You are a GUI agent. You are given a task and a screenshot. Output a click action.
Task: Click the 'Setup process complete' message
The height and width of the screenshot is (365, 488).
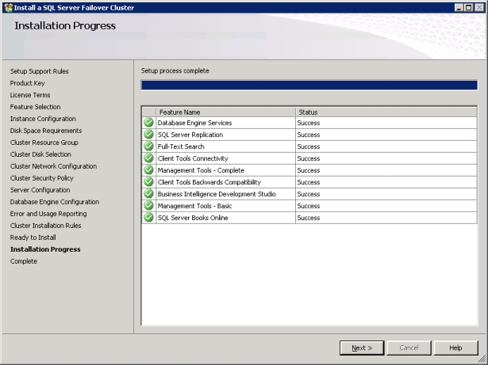tap(175, 70)
